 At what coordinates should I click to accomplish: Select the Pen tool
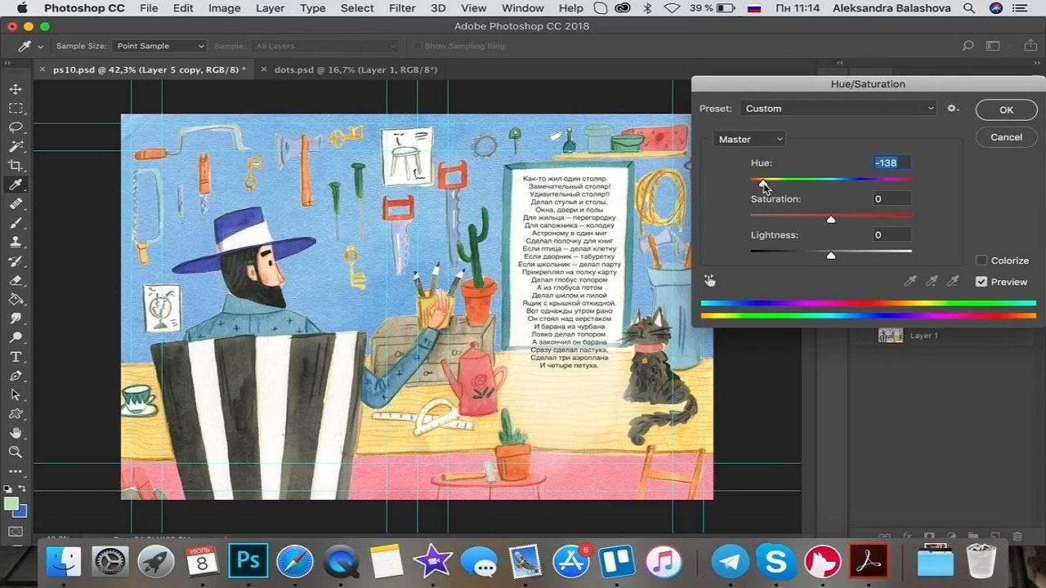point(16,376)
